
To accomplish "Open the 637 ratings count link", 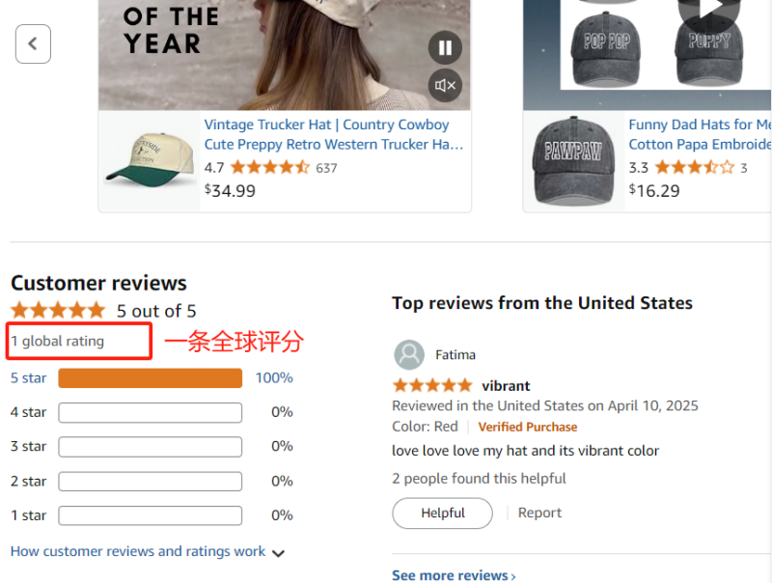I will pyautogui.click(x=326, y=168).
